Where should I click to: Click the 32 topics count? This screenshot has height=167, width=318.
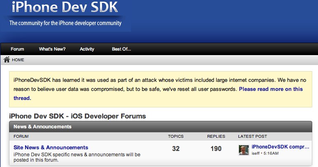(x=176, y=148)
